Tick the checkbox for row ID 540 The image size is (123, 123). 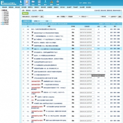pos(23,29)
